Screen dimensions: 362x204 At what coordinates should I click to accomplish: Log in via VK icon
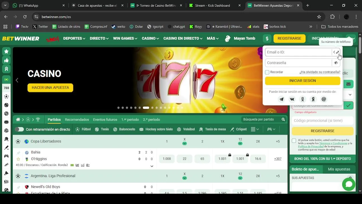(292, 99)
